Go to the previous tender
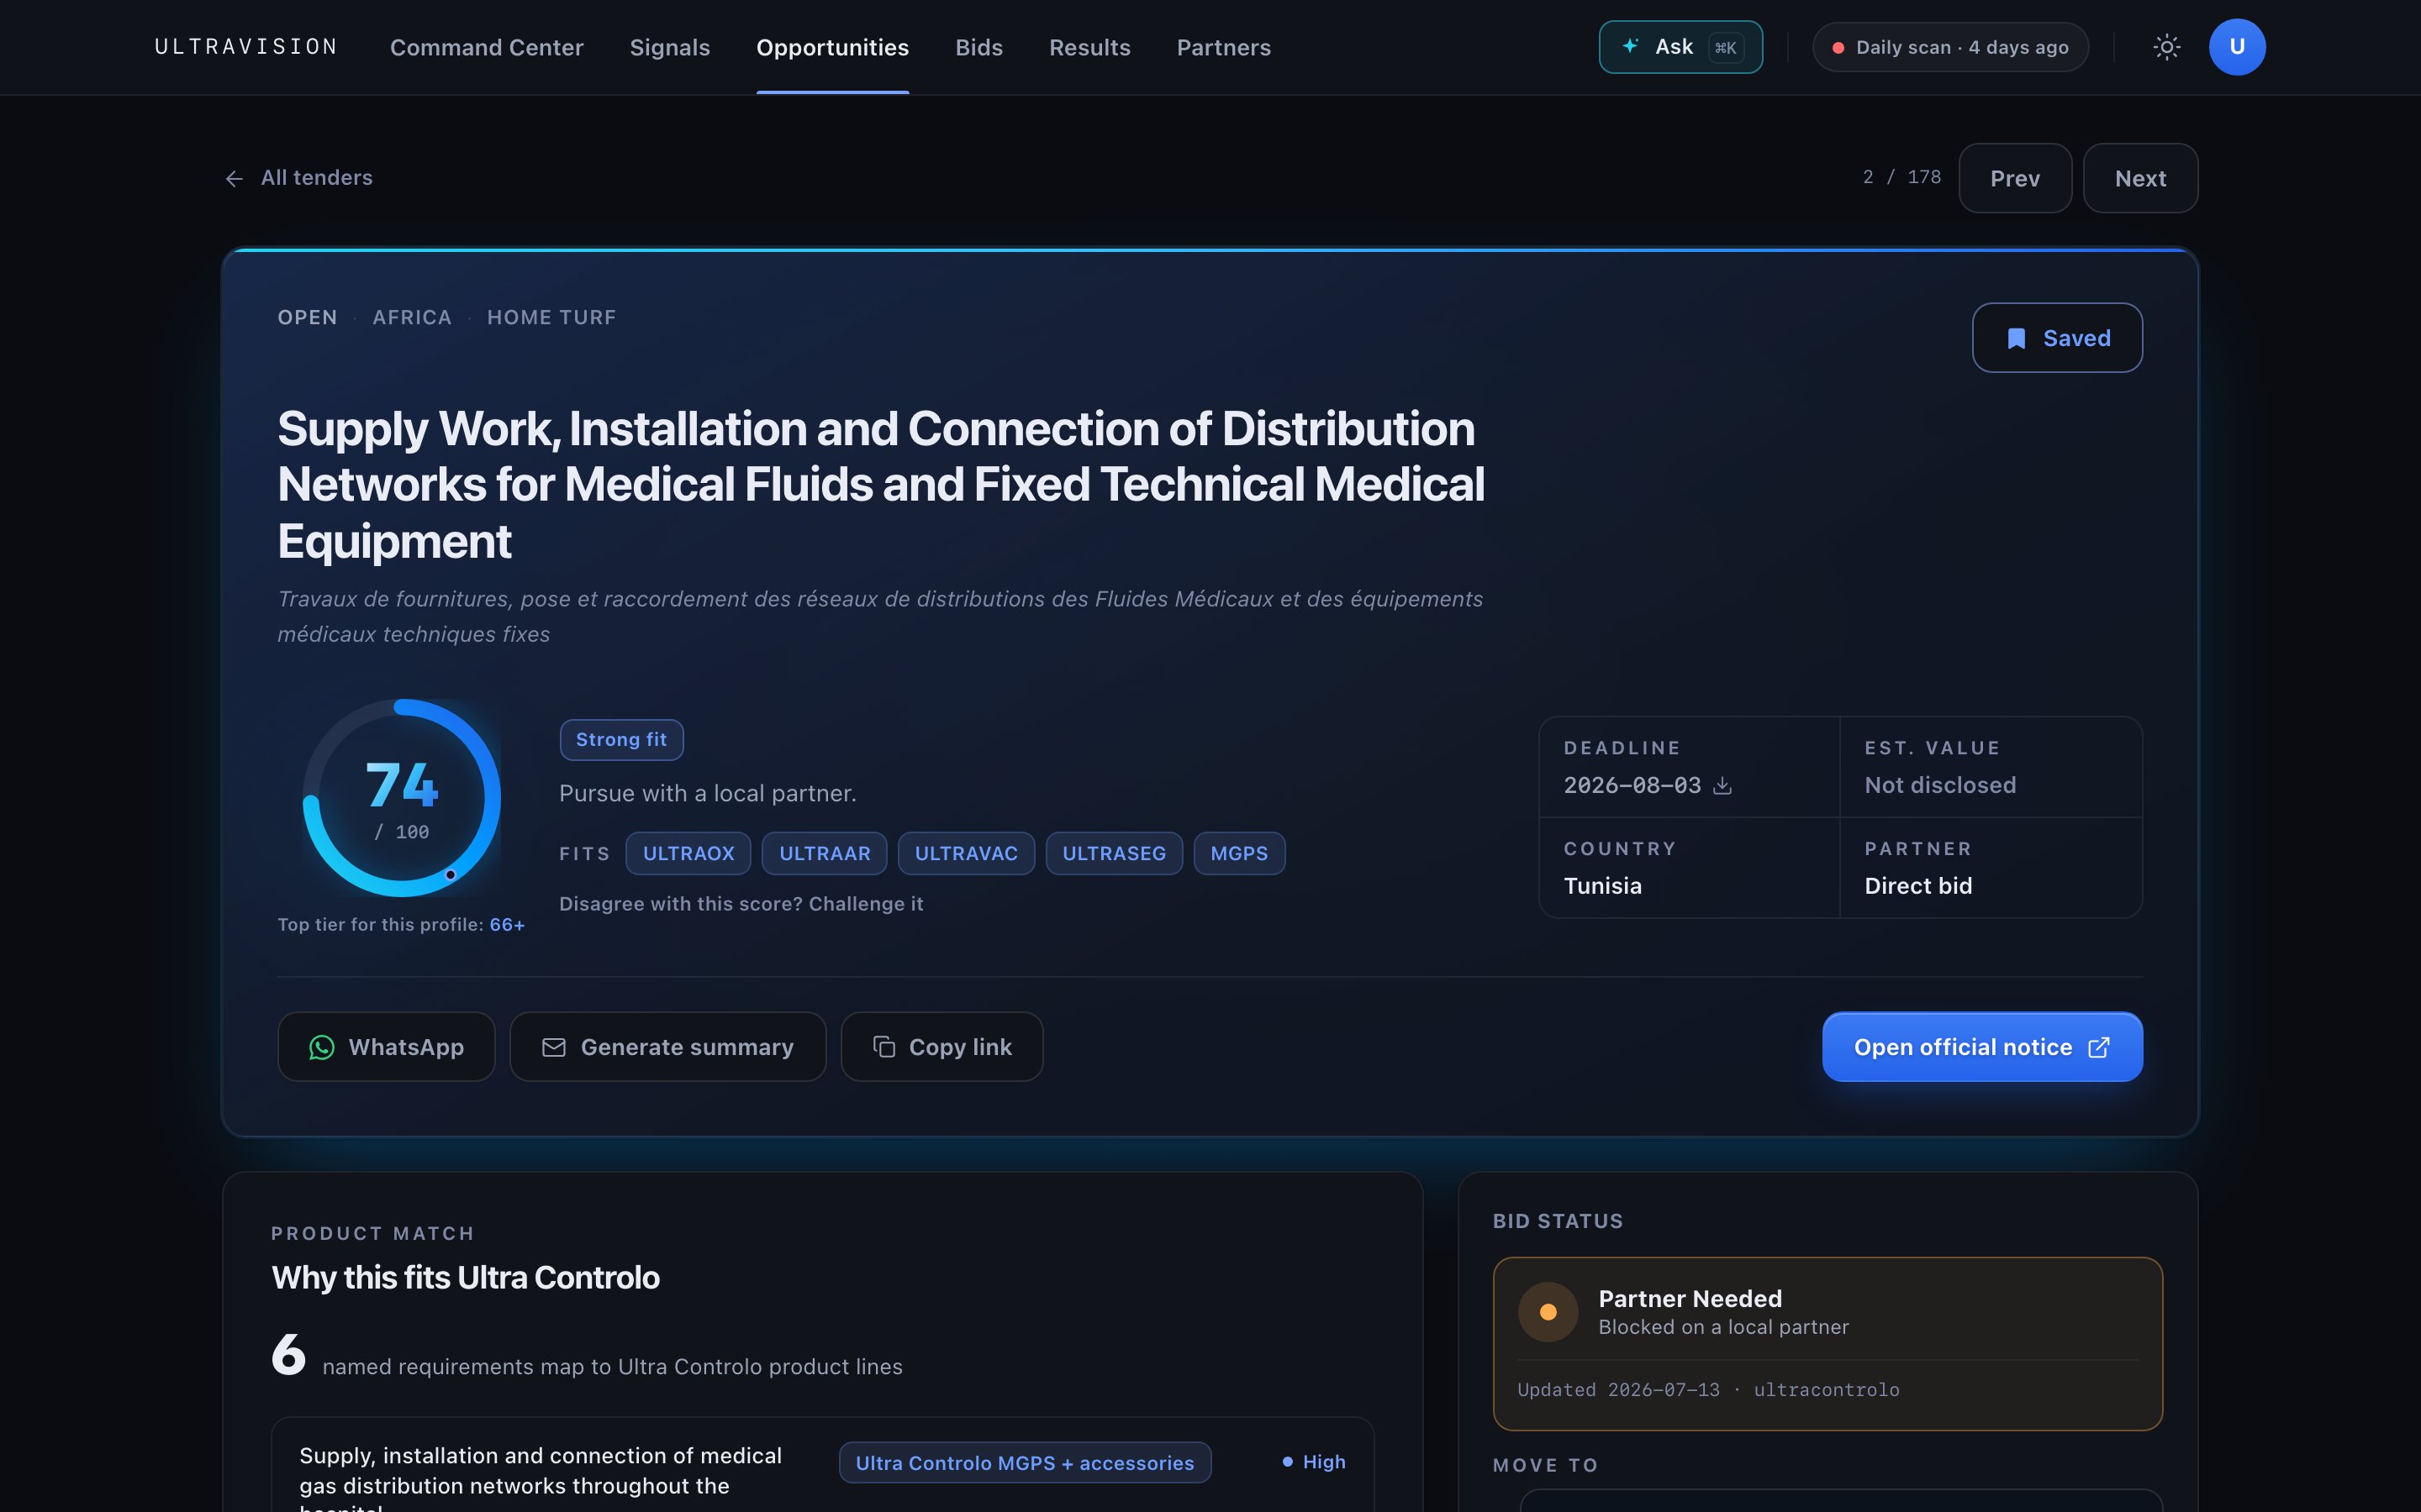The image size is (2421, 1512). click(2015, 178)
